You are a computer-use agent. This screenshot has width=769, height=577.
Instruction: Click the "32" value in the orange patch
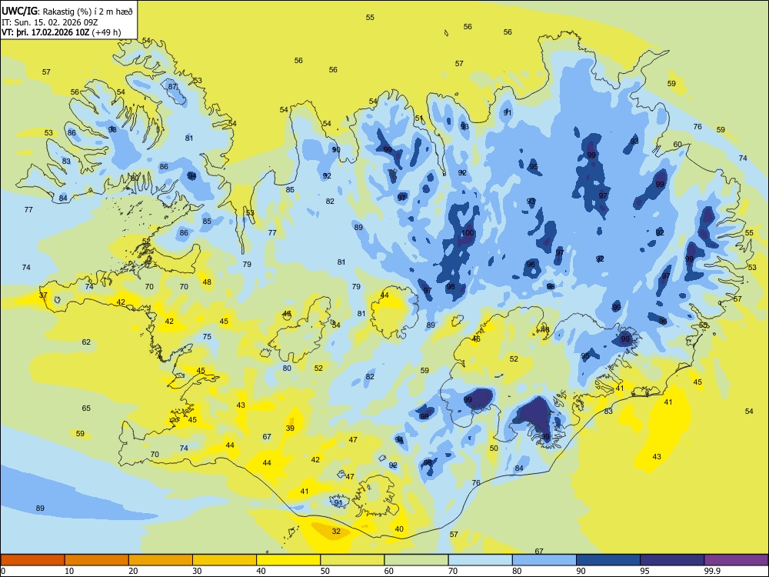(336, 532)
